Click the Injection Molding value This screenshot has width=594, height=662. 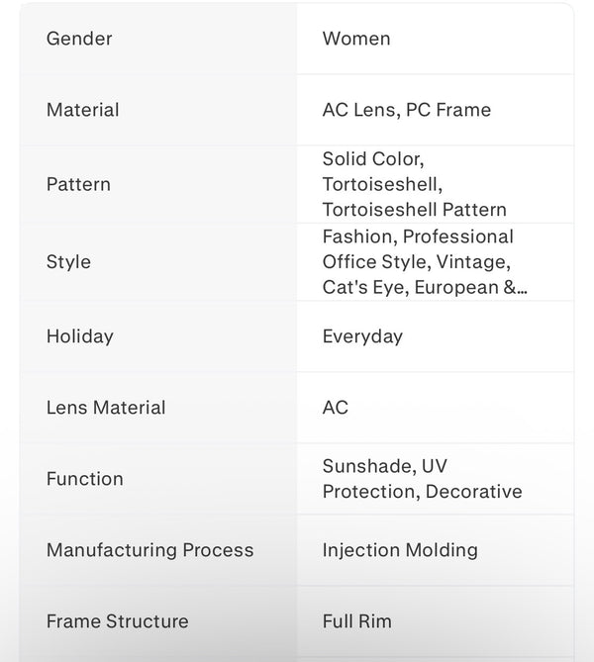pos(400,550)
